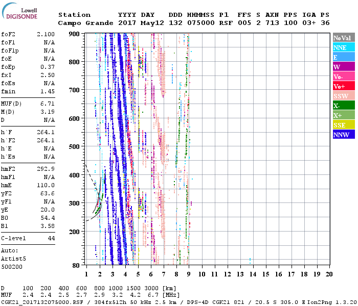Click the fmin value 1.45
Screen dimensions: 358x306
(x=48, y=91)
